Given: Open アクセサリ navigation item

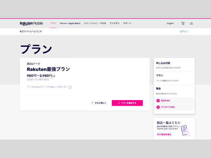Looking at the screenshot, I should [114, 23].
